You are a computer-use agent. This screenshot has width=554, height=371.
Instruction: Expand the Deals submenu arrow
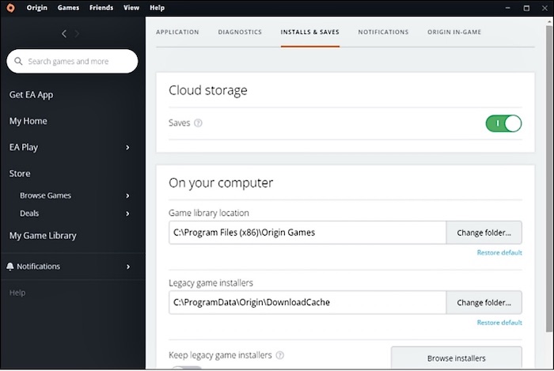point(128,214)
